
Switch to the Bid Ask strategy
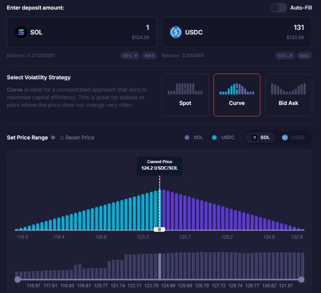(x=288, y=95)
